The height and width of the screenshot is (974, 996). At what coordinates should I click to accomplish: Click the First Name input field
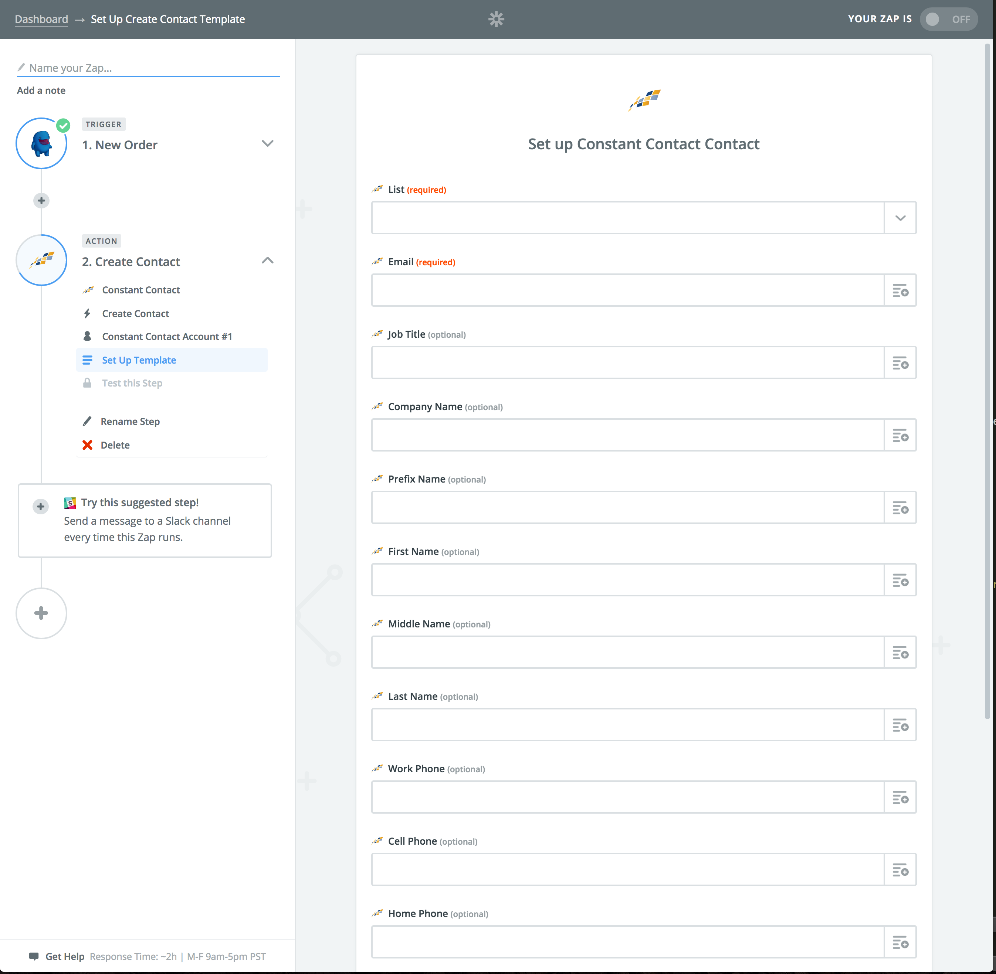[x=627, y=580]
